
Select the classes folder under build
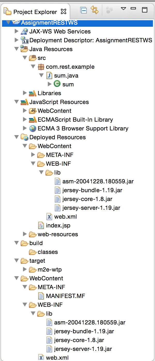[48, 252]
